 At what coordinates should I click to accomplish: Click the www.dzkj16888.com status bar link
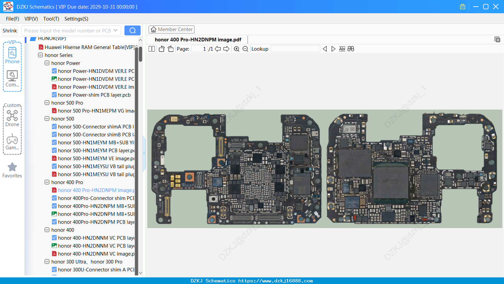tap(276, 281)
